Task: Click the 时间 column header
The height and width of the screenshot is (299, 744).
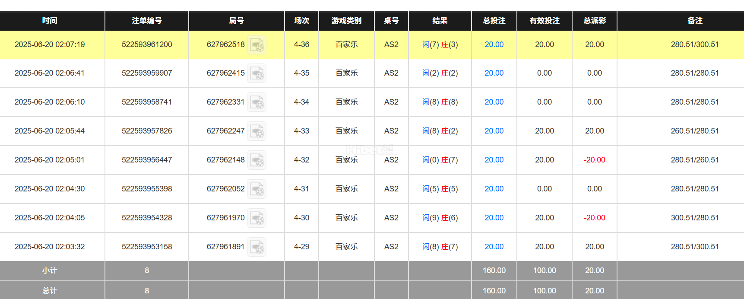Action: tap(50, 21)
